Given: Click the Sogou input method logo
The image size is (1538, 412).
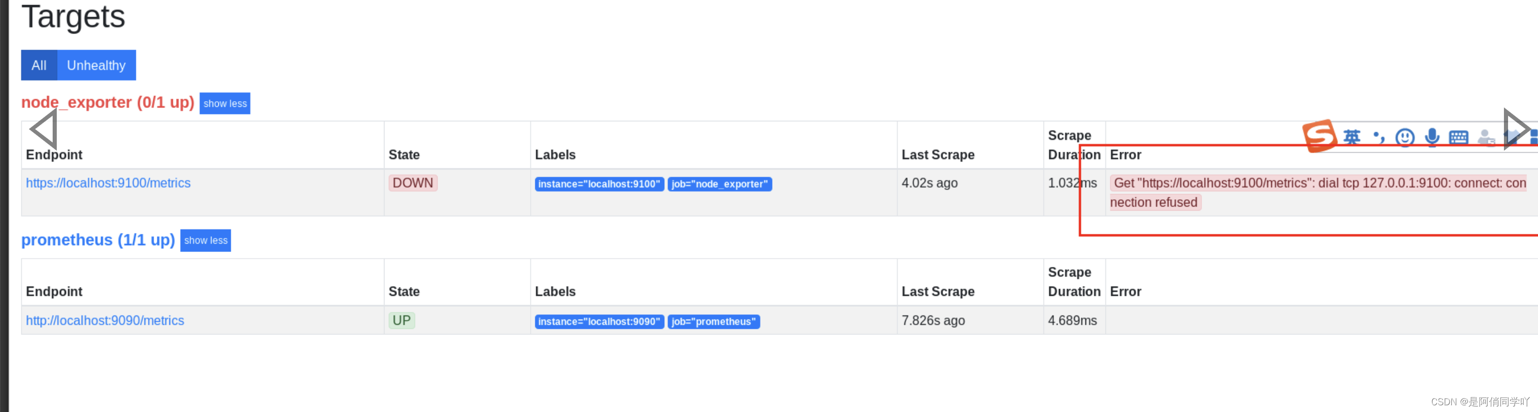Looking at the screenshot, I should [1320, 136].
